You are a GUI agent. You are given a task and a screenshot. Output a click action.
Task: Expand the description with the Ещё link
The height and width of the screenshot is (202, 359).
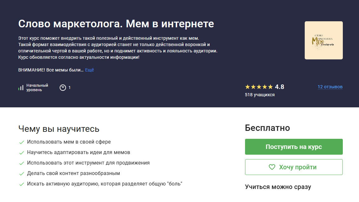click(x=90, y=70)
